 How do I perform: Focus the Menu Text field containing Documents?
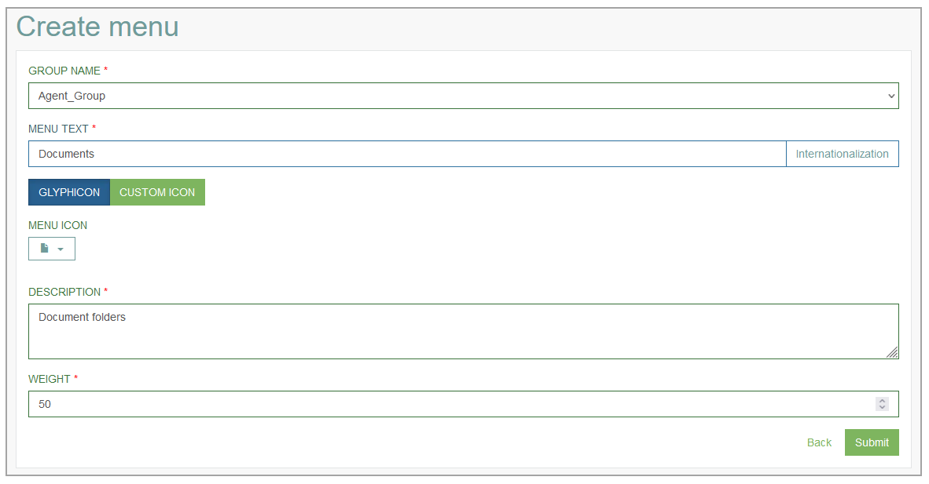(x=407, y=154)
